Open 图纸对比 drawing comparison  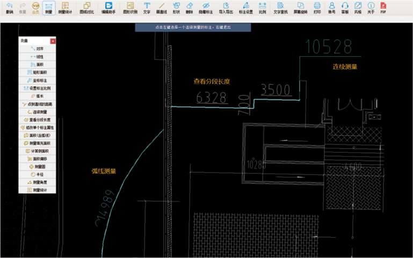(x=86, y=7)
